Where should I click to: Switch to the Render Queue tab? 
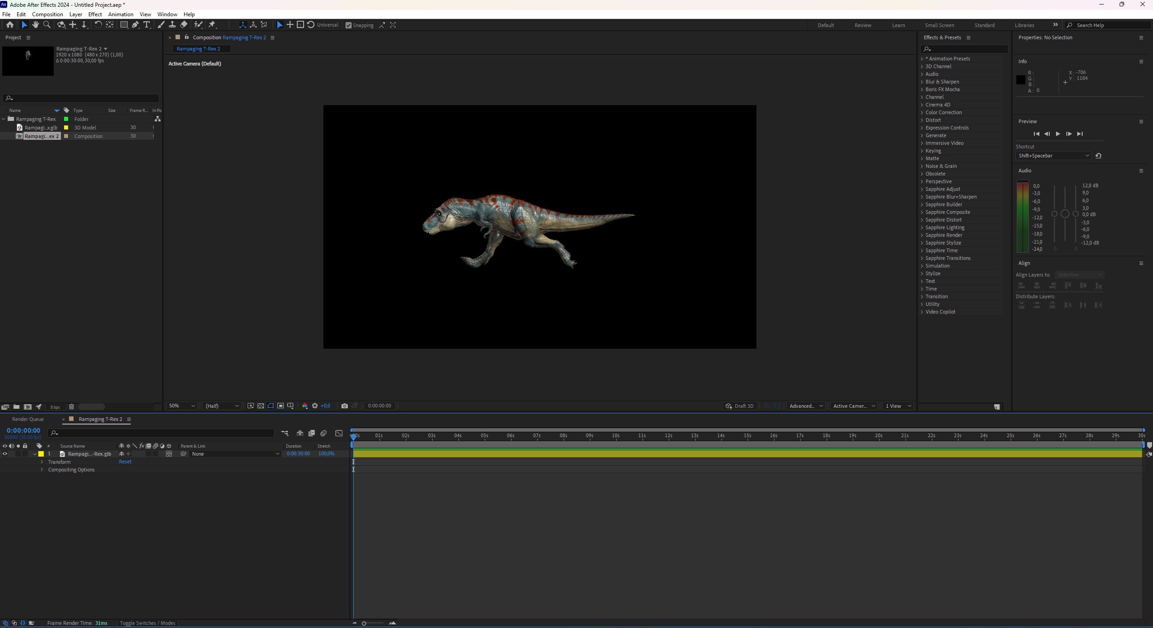coord(28,419)
